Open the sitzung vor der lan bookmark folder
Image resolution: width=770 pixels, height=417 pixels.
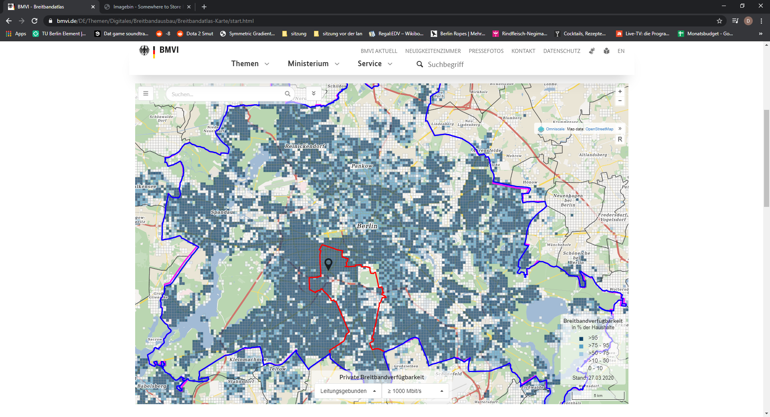tap(338, 34)
